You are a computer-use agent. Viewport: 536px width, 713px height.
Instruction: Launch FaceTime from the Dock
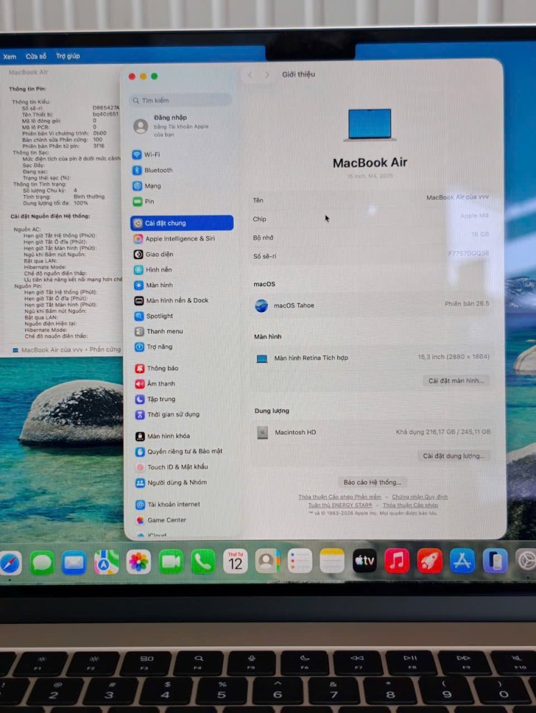click(x=171, y=562)
